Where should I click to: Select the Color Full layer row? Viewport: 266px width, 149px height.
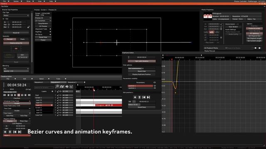point(44,115)
